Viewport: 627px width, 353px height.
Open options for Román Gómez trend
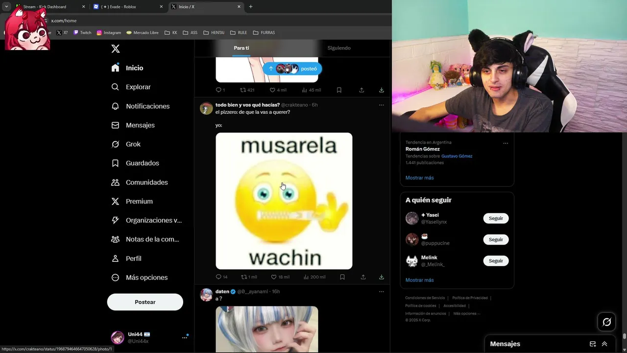pos(506,143)
